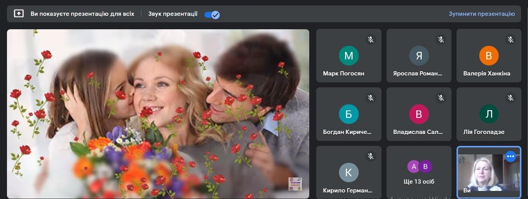Select Лія Гоголадзе avatar with letter Л
The width and height of the screenshot is (528, 199).
point(489,114)
